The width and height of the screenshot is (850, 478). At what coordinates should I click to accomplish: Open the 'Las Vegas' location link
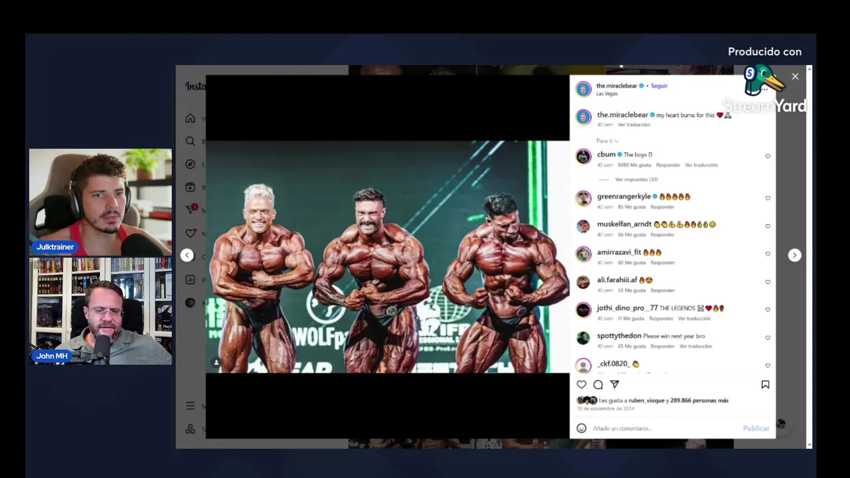coord(607,94)
